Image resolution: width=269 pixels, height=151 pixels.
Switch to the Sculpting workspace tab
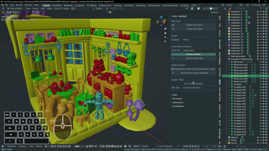pos(79,5)
